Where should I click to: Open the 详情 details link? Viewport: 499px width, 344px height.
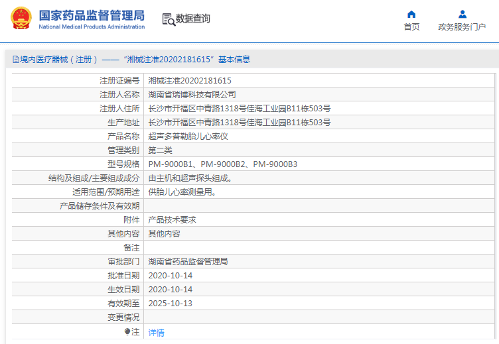coord(156,333)
